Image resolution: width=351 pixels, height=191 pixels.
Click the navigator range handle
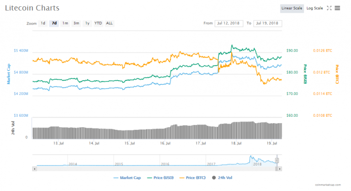coord(277,160)
